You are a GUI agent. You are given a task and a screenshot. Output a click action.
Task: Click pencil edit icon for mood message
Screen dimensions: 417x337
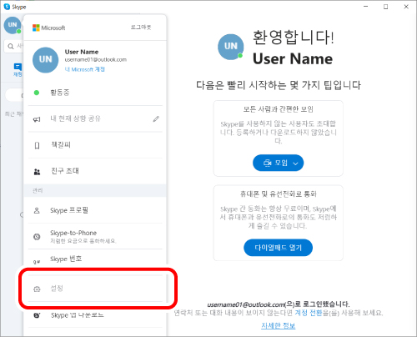pos(156,119)
